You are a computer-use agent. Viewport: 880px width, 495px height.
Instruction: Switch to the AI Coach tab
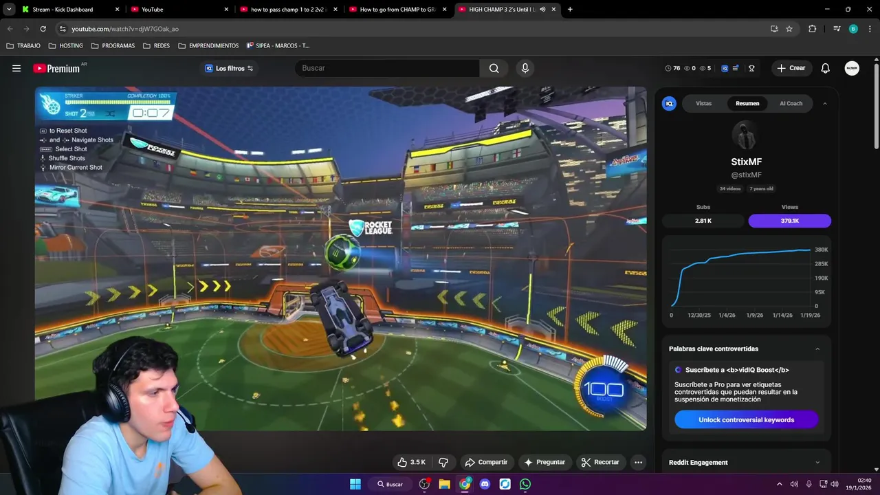pyautogui.click(x=791, y=103)
